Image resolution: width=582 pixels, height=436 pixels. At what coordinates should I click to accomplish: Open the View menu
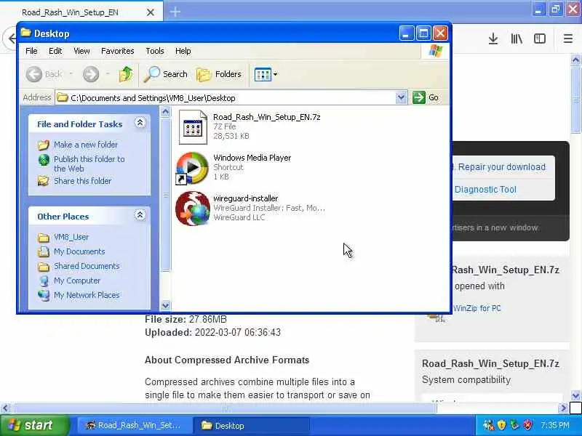pos(81,51)
